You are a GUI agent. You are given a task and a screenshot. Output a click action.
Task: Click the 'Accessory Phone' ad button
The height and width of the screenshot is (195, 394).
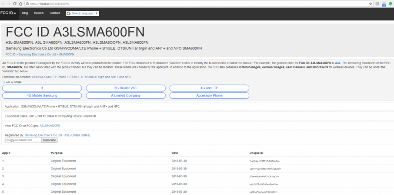pyautogui.click(x=209, y=96)
